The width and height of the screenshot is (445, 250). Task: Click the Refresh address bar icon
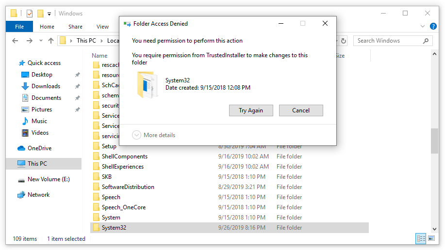(x=344, y=41)
